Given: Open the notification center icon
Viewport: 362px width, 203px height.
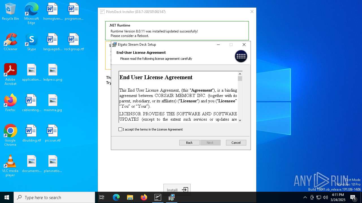Looking at the screenshot, I should 353,197.
